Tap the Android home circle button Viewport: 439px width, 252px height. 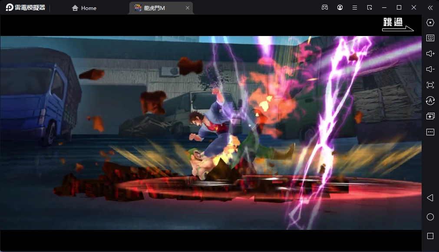[x=430, y=217]
